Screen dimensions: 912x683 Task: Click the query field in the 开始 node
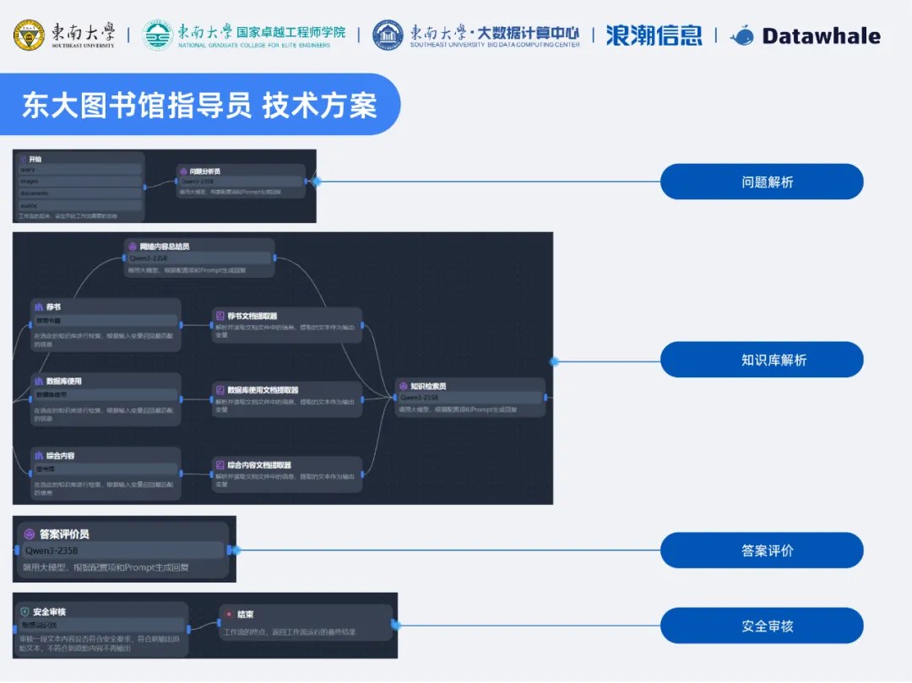(x=78, y=170)
